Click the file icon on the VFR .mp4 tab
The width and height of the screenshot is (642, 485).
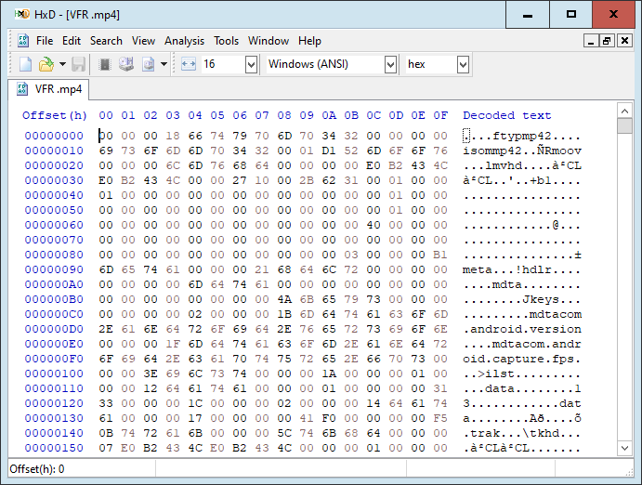coord(22,89)
